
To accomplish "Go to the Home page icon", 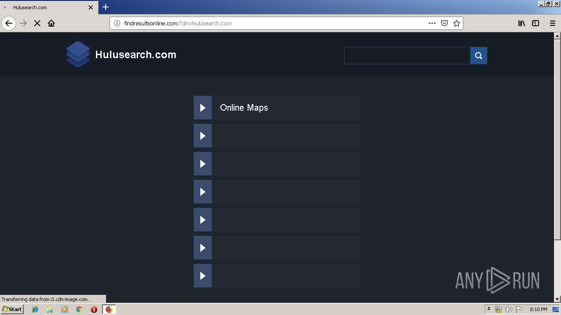I will 51,23.
